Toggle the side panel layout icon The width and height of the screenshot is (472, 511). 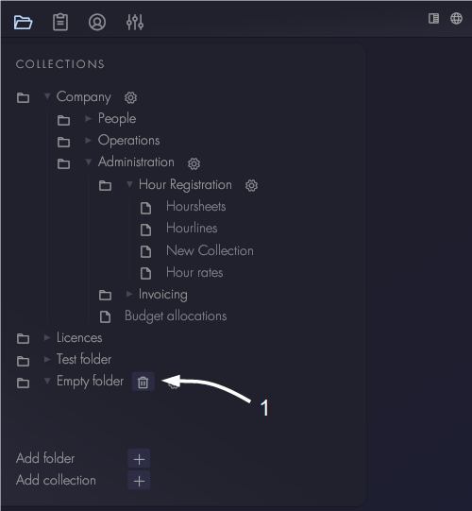point(433,19)
